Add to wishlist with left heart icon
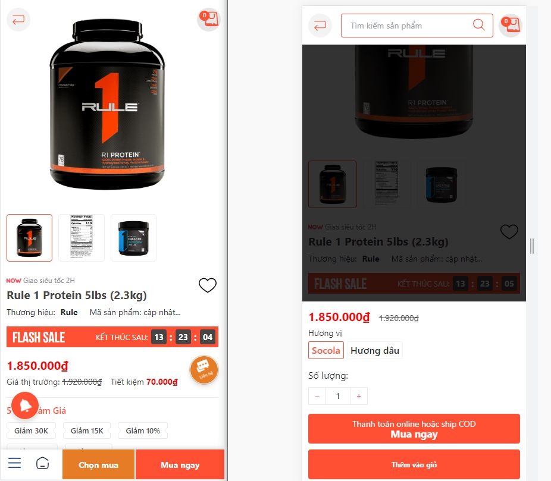 207,285
